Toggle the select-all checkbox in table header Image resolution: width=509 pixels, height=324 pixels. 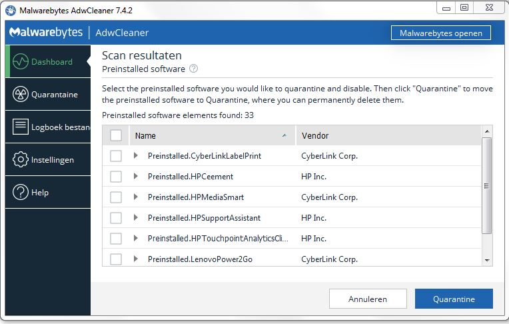116,135
